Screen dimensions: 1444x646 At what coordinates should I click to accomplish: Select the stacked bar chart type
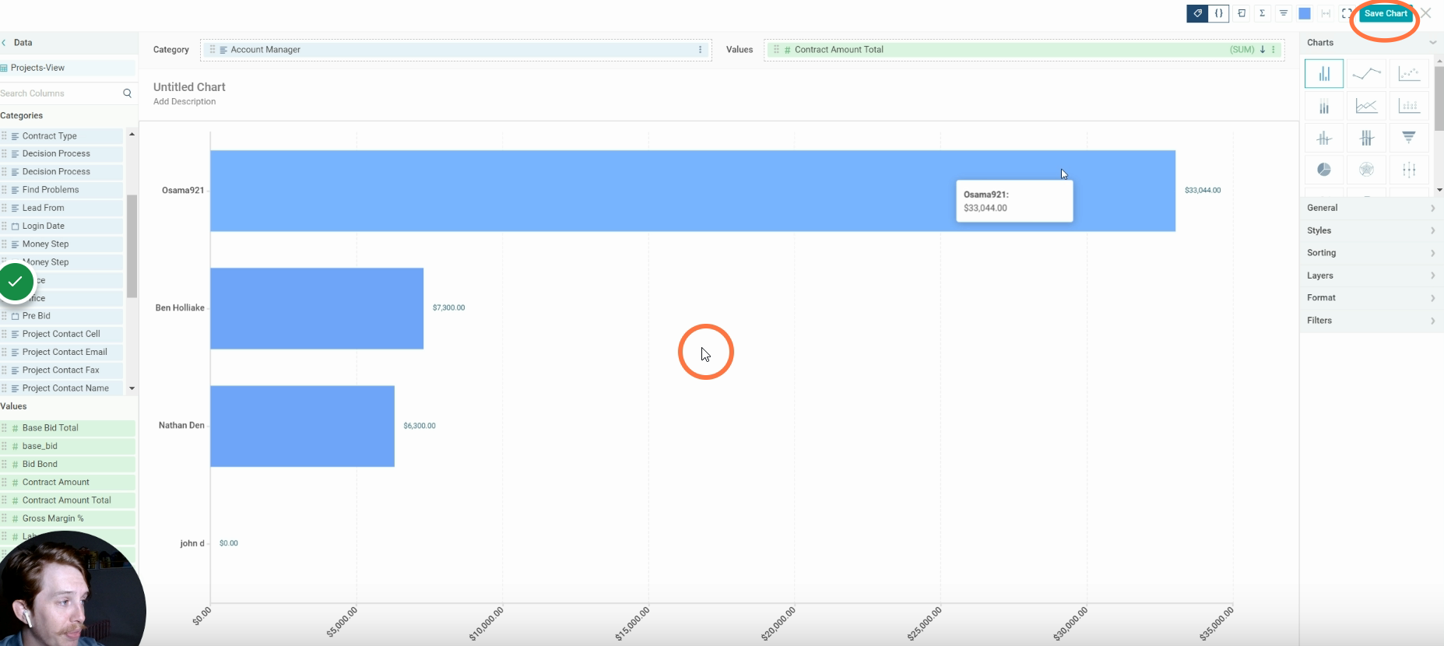[x=1323, y=106]
